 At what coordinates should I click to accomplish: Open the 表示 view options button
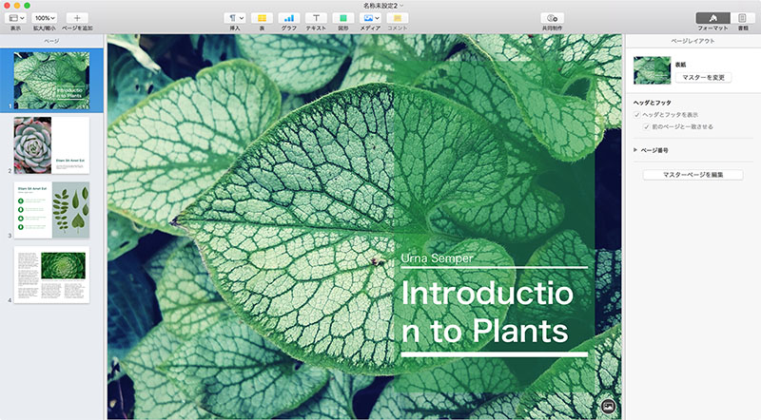coord(15,18)
